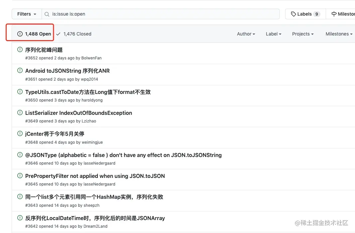Open author BolwenFan's issues
Viewport: 355px width, 233px height.
point(91,58)
